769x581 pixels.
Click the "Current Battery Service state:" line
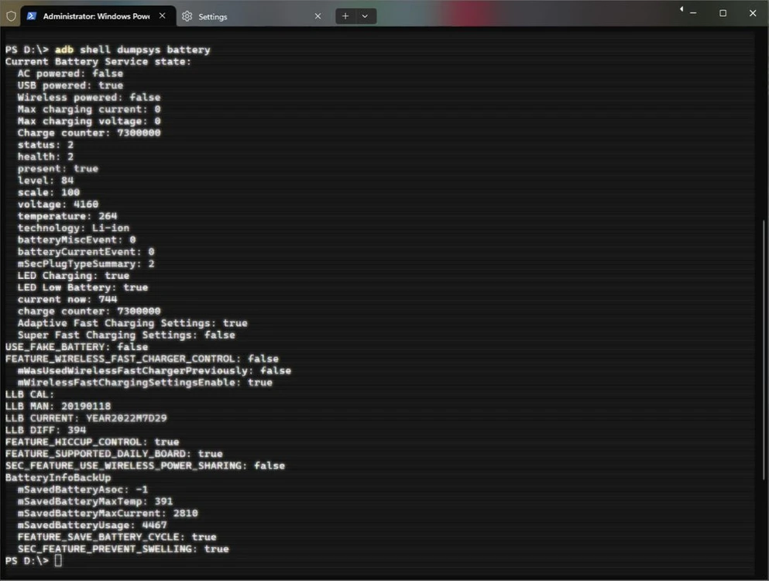coord(98,61)
